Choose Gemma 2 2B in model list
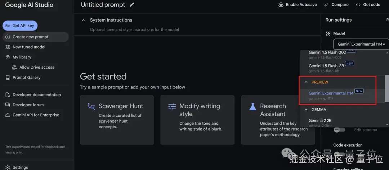The height and width of the screenshot is (170, 389). 321,120
